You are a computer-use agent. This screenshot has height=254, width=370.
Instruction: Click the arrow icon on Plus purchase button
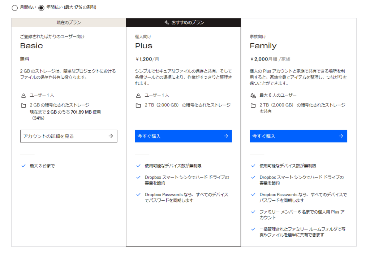pyautogui.click(x=226, y=136)
